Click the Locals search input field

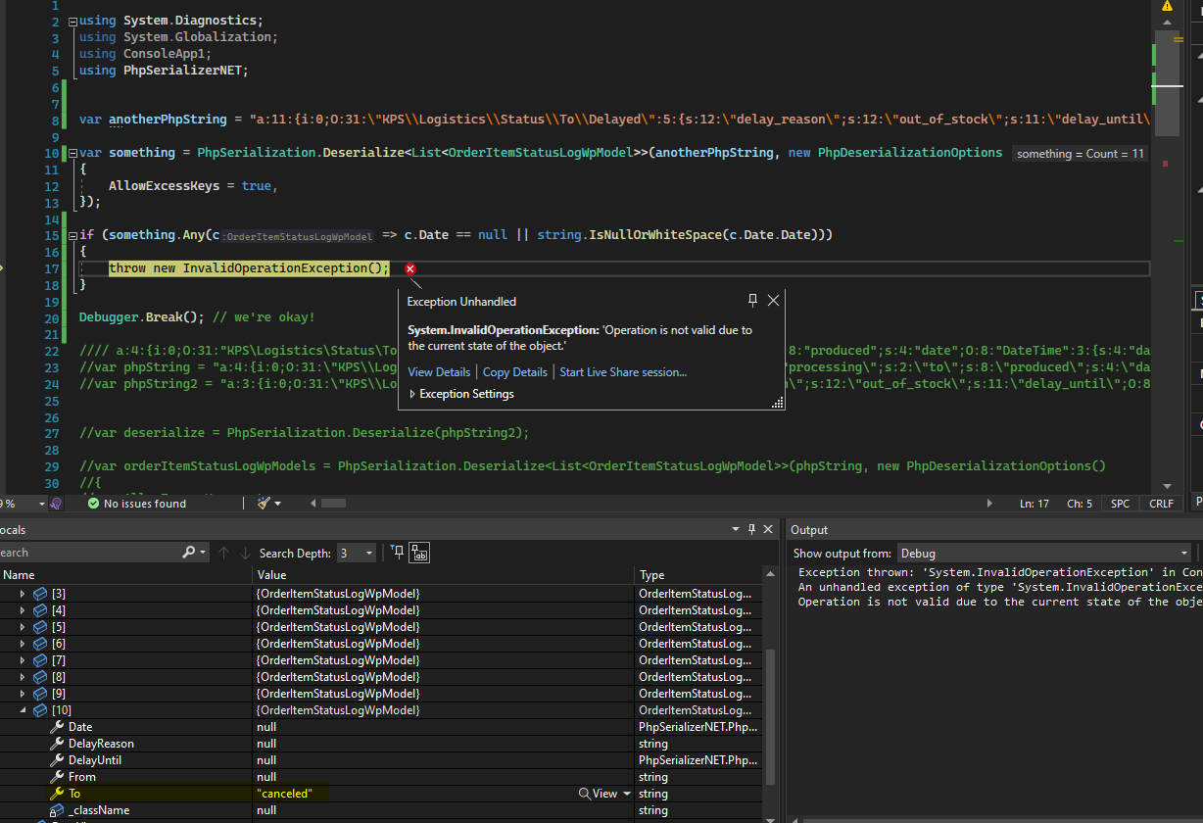pos(88,554)
